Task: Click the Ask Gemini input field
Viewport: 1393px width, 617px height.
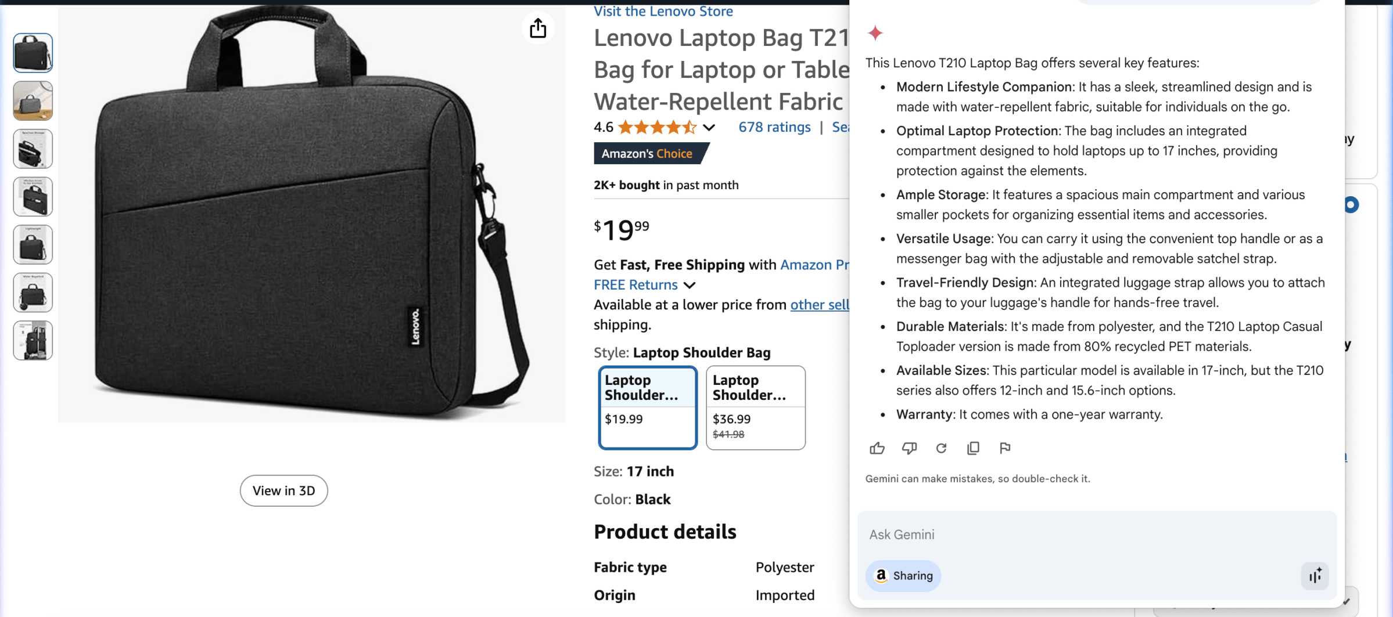Action: point(1080,534)
